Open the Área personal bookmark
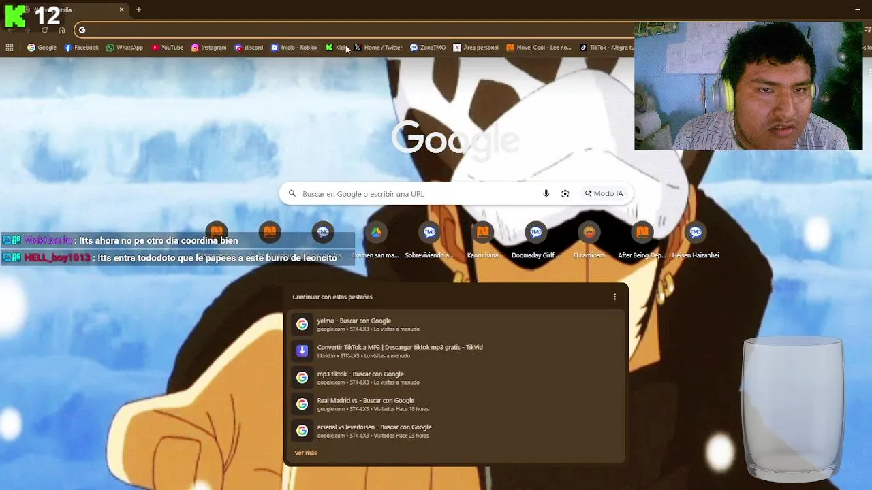Viewport: 872px width, 490px height. [x=476, y=48]
